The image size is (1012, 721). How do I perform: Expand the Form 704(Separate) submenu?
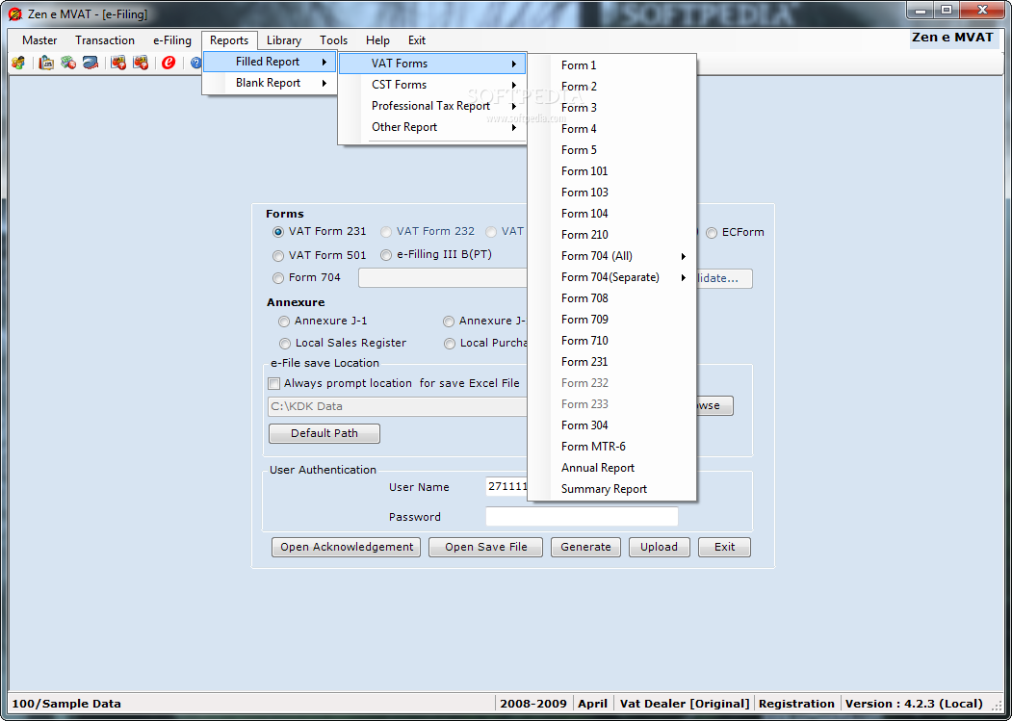[x=611, y=277]
